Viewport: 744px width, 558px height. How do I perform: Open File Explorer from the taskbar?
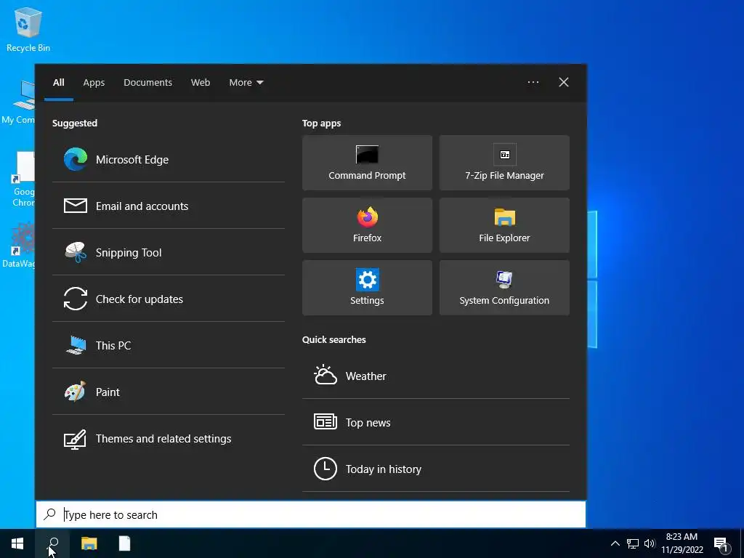(x=89, y=543)
